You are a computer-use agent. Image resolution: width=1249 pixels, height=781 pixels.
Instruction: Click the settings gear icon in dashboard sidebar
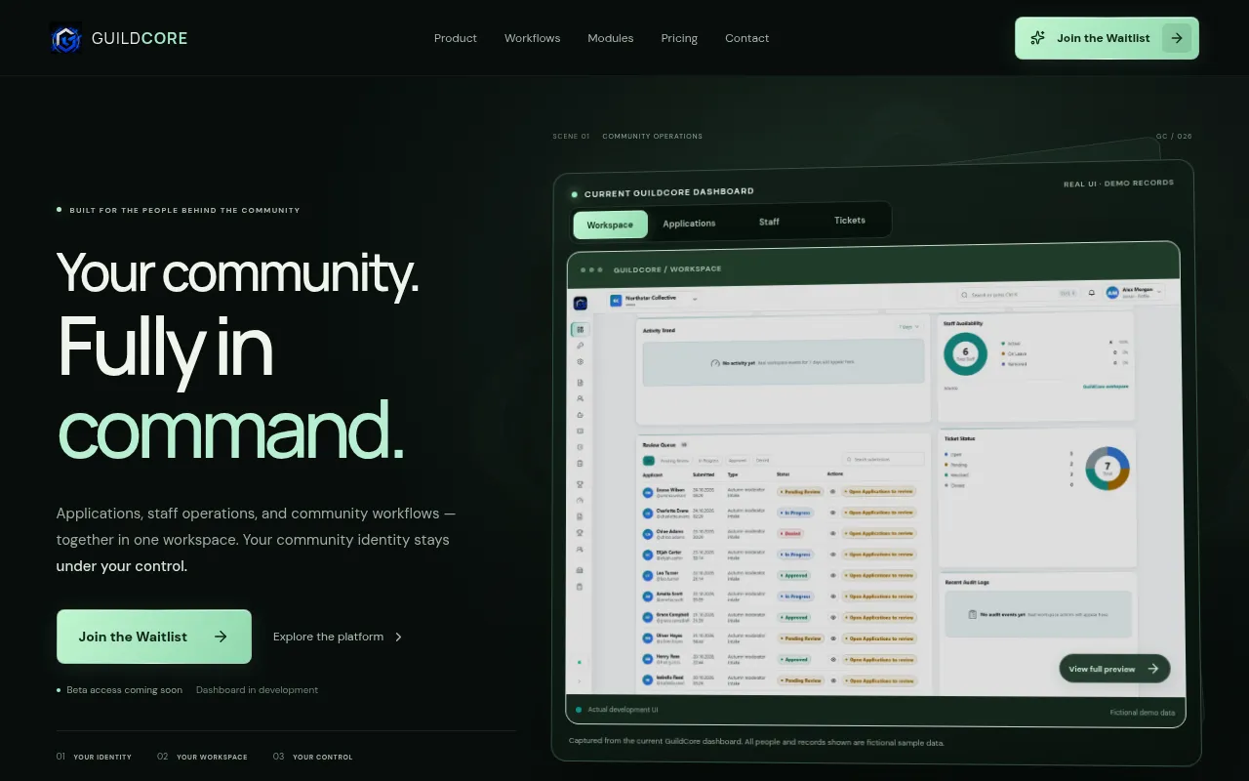click(x=580, y=362)
